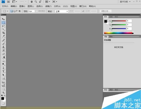This screenshot has width=141, height=109.
Task: Click the Hand tool in the application bar
Action: point(32,1)
